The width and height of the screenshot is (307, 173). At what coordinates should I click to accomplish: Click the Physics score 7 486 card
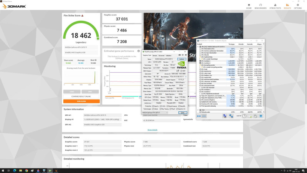coord(122,29)
